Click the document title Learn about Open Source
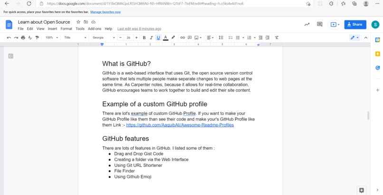This screenshot has width=383, height=195. coord(44,22)
